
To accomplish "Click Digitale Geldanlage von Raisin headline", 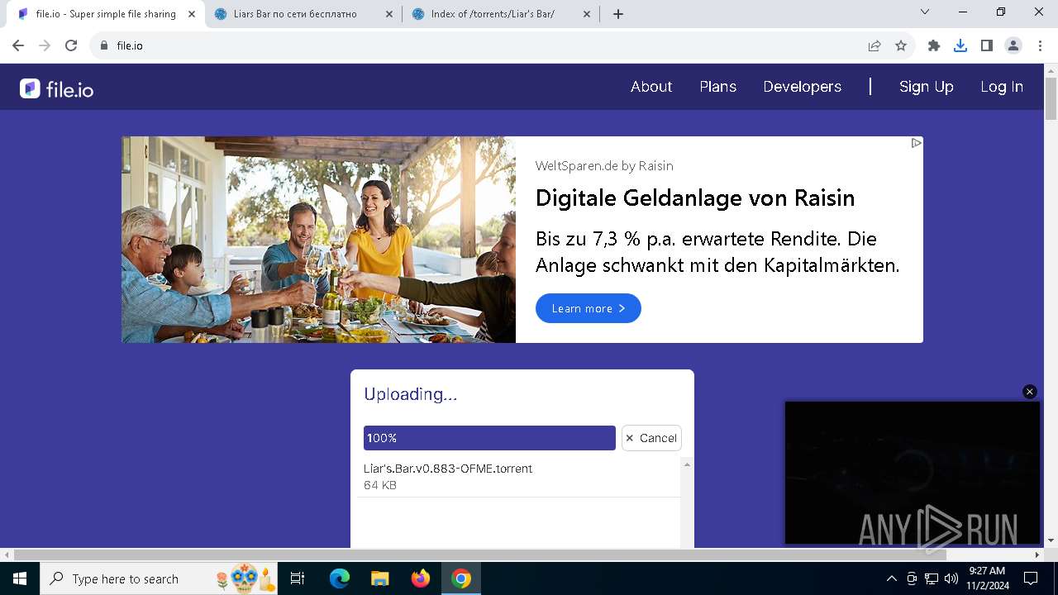I will coord(695,198).
